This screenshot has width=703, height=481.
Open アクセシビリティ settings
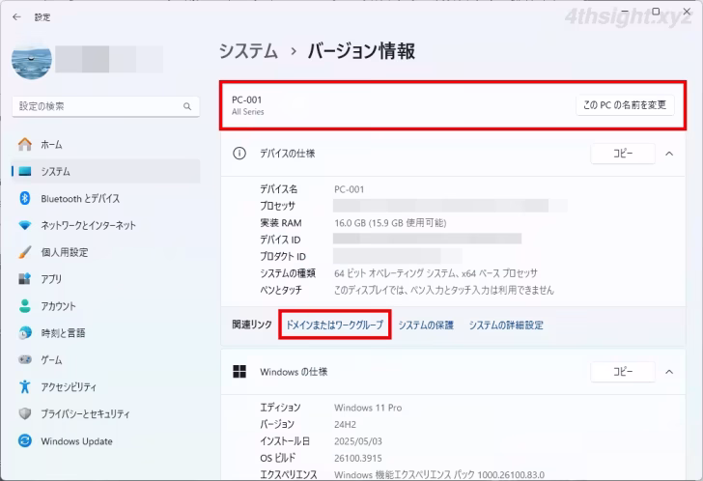click(x=106, y=386)
